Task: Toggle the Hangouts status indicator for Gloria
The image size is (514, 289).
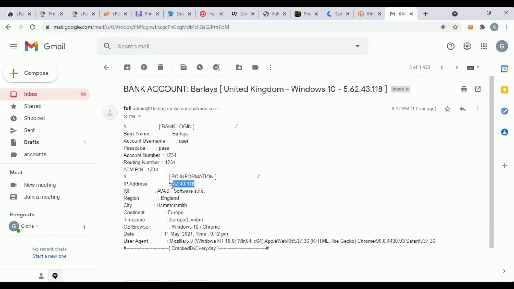Action: pos(18,231)
